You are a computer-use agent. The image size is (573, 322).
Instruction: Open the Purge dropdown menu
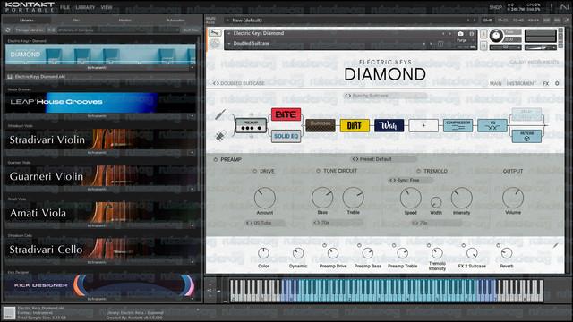point(466,40)
